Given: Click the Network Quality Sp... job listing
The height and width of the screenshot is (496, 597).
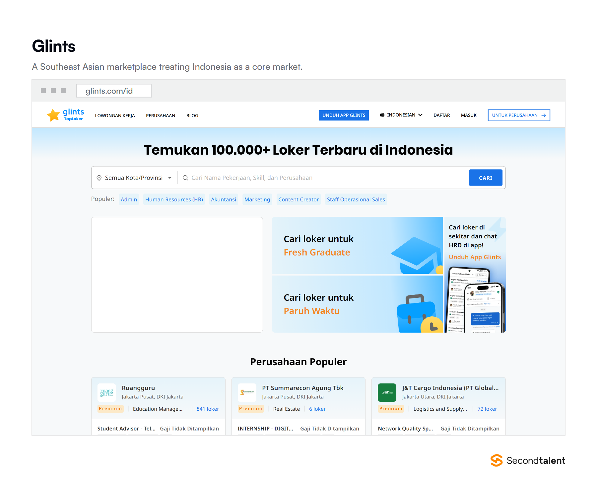Looking at the screenshot, I should [x=405, y=429].
